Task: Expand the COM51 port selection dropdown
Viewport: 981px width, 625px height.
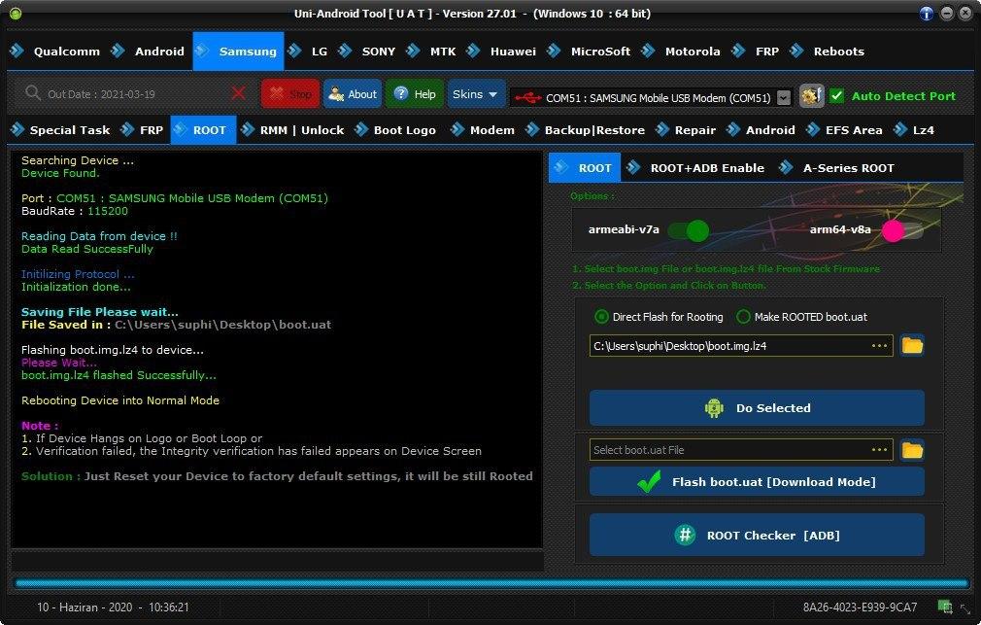Action: (x=783, y=98)
